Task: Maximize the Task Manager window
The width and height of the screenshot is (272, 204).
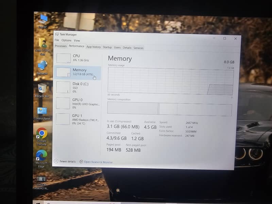Action: pyautogui.click(x=225, y=38)
